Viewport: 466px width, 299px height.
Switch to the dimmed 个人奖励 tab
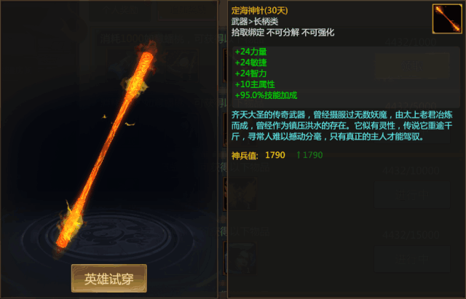119,10
